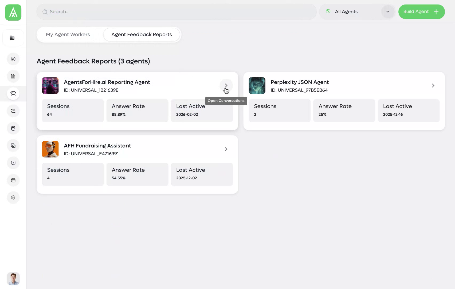Open the workflows route icon
455x289 pixels.
coord(13,111)
